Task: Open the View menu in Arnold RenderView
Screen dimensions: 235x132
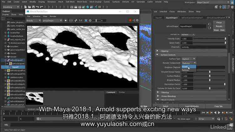Action: pos(45,16)
